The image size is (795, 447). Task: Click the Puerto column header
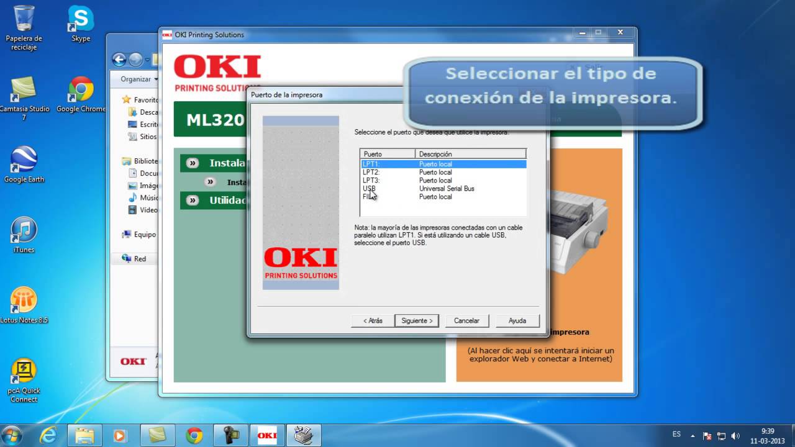click(388, 154)
